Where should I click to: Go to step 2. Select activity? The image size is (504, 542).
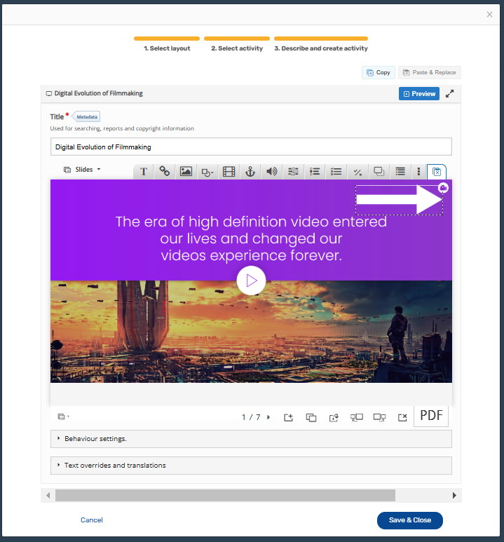(x=237, y=44)
